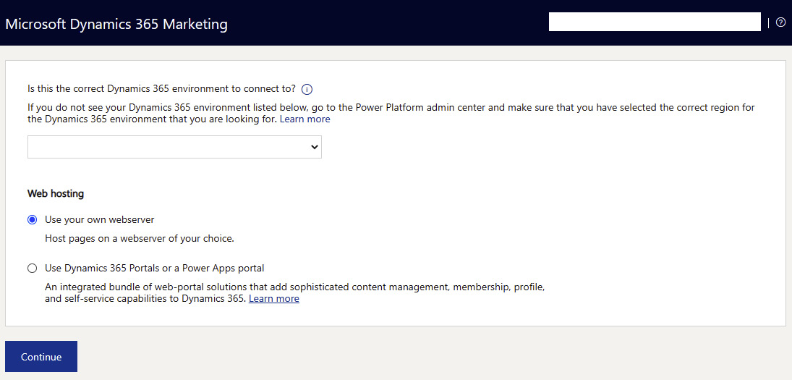
Task: Click Microsoft Dynamics 365 Marketing title
Action: click(116, 24)
